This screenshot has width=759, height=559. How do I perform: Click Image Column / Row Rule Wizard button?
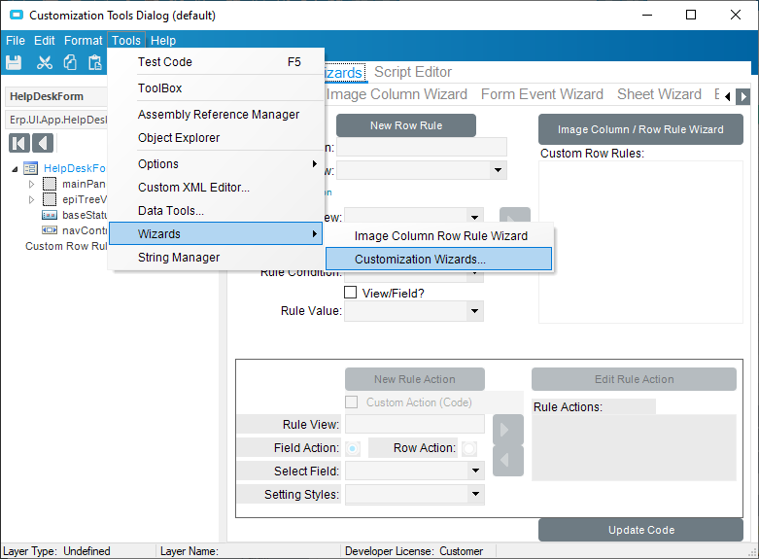[640, 129]
